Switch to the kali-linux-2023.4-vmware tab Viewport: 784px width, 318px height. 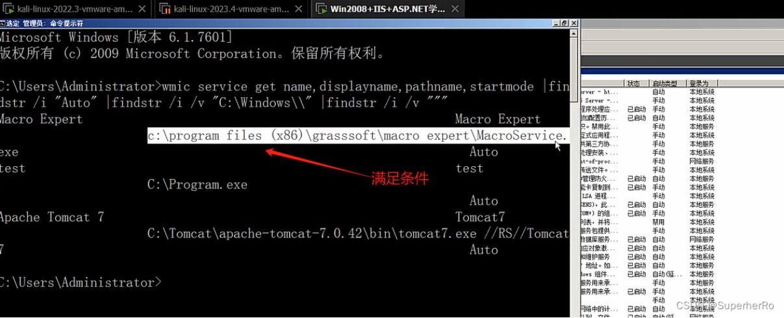tap(231, 8)
